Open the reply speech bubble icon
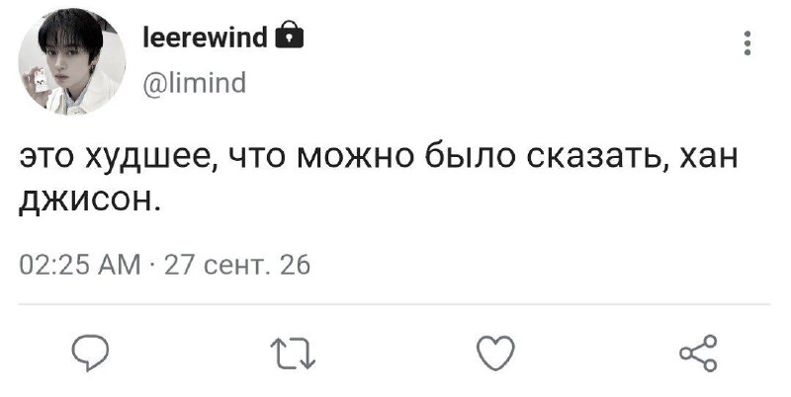The height and width of the screenshot is (397, 791). click(x=90, y=353)
